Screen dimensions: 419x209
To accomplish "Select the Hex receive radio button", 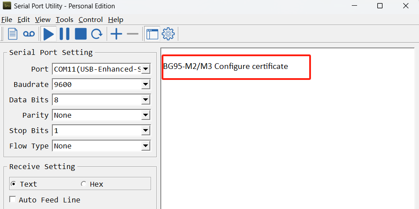I will [83, 184].
